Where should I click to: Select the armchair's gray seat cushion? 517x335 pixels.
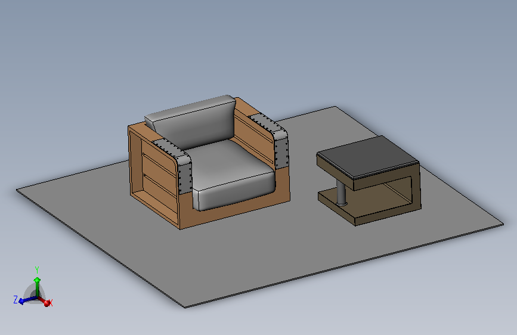(x=231, y=175)
